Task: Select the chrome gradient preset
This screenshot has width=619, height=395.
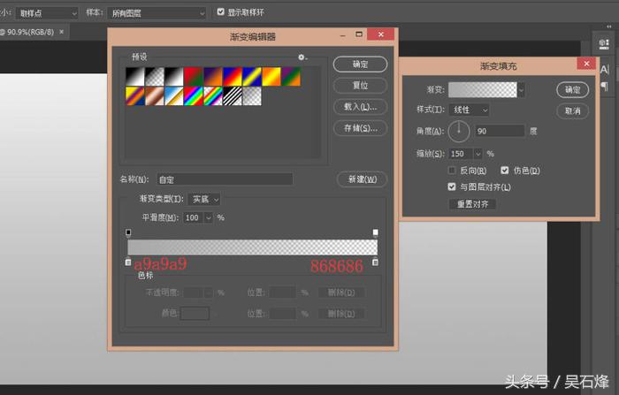Action: coord(174,96)
